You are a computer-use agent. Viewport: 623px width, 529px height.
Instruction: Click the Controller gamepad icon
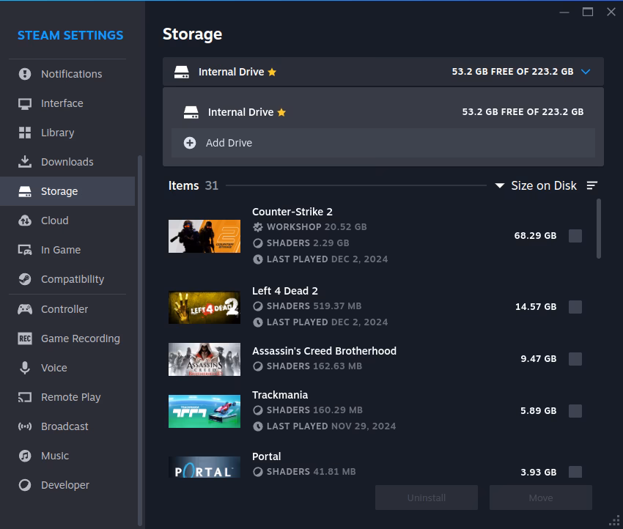coord(25,309)
